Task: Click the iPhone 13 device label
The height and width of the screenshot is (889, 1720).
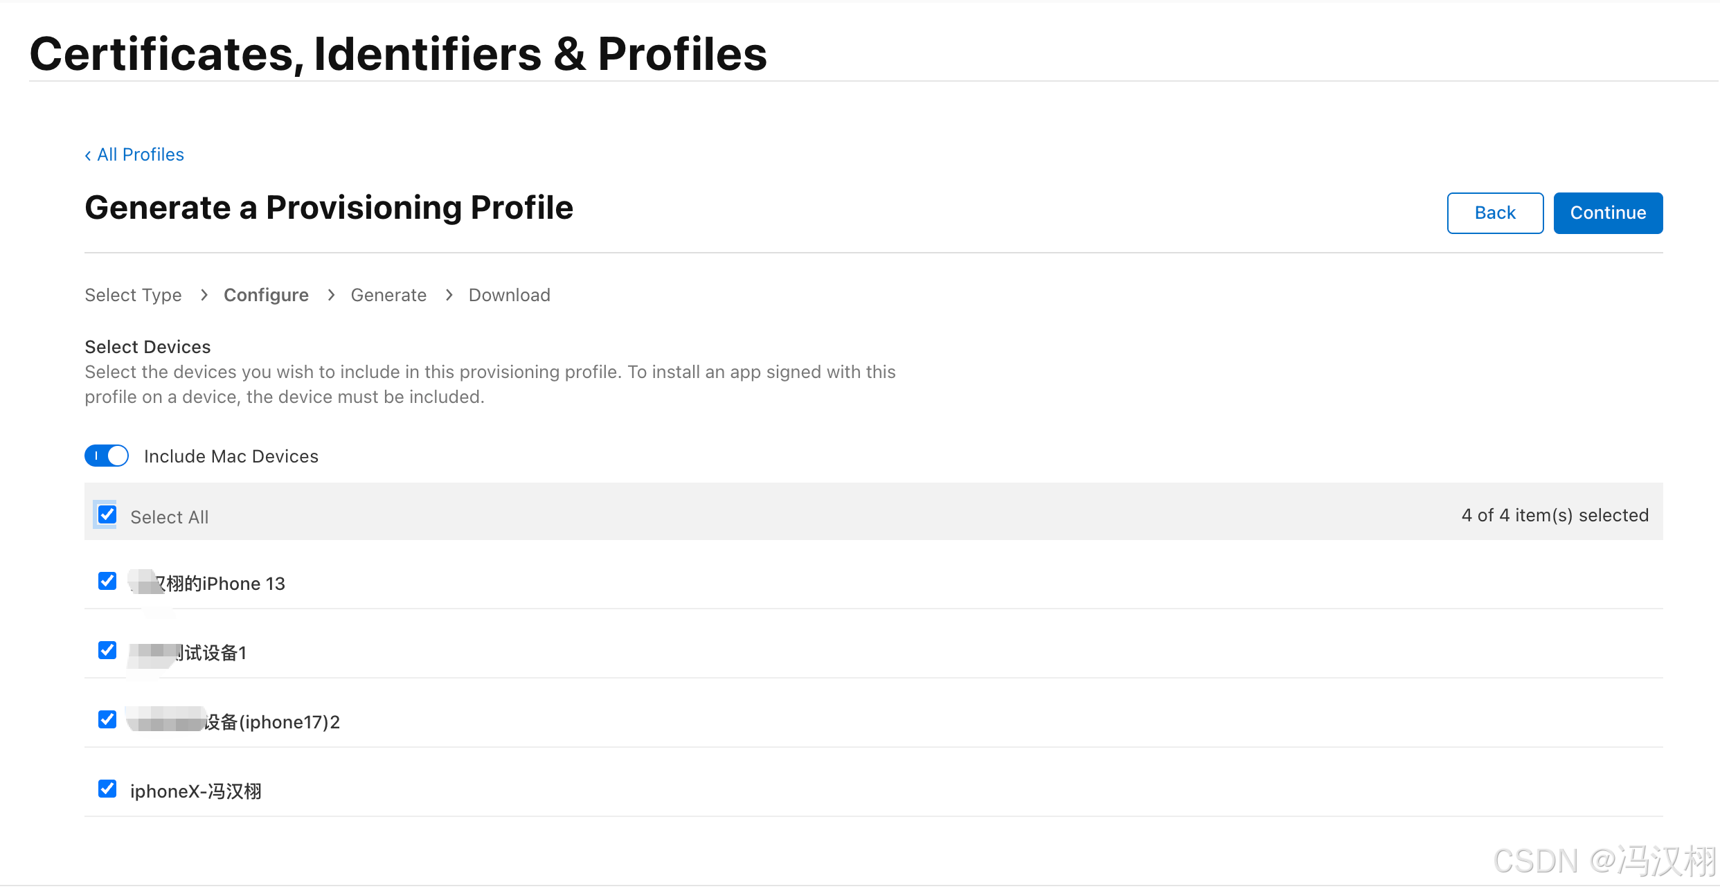Action: tap(208, 584)
